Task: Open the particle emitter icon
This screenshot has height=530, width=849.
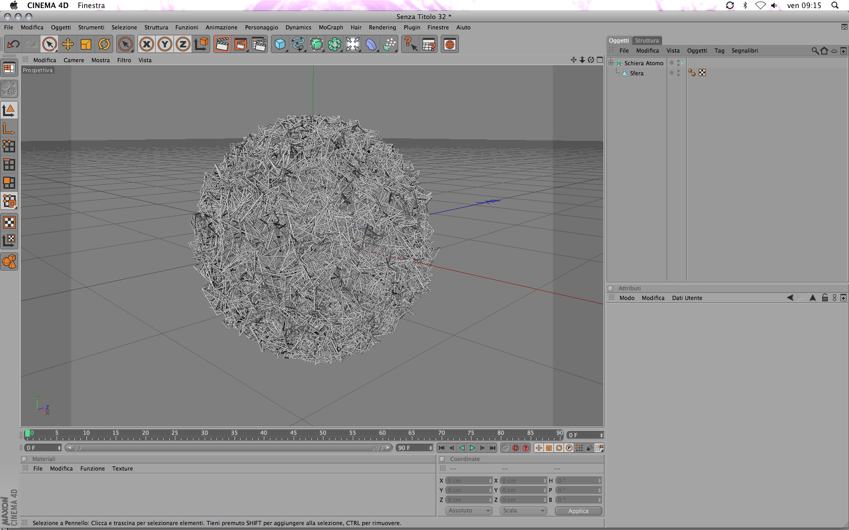Action: [x=389, y=44]
